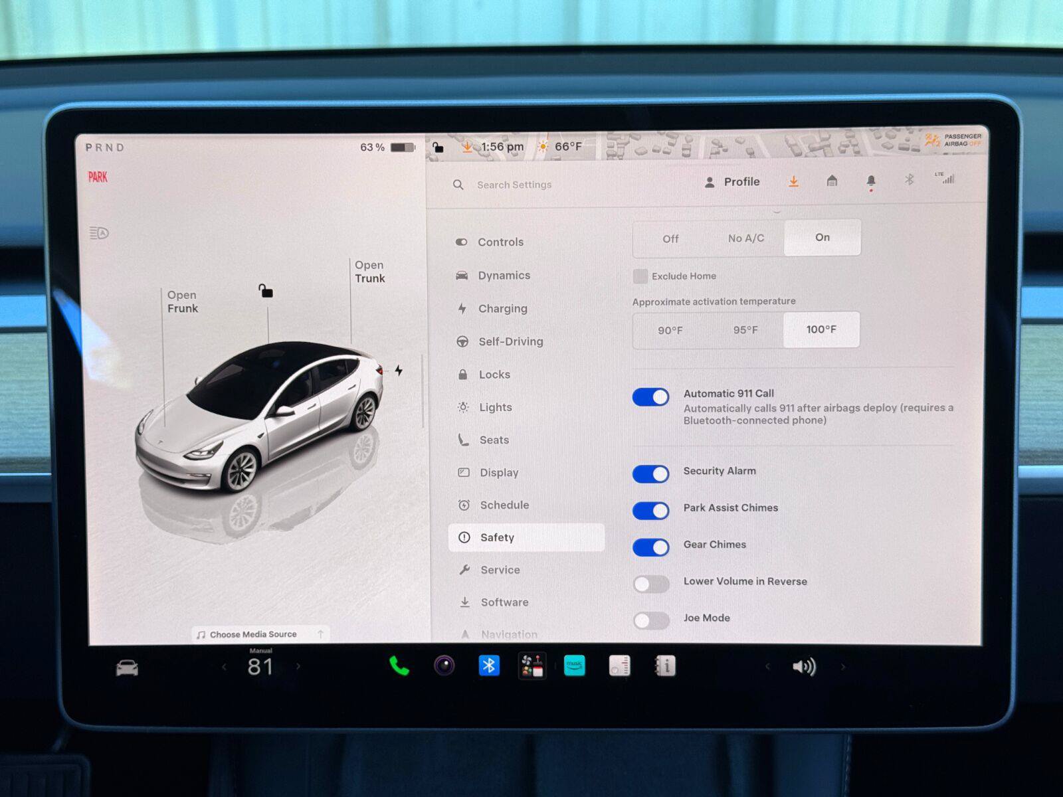This screenshot has width=1063, height=797.
Task: Lower volume with left chevron
Action: click(x=767, y=666)
